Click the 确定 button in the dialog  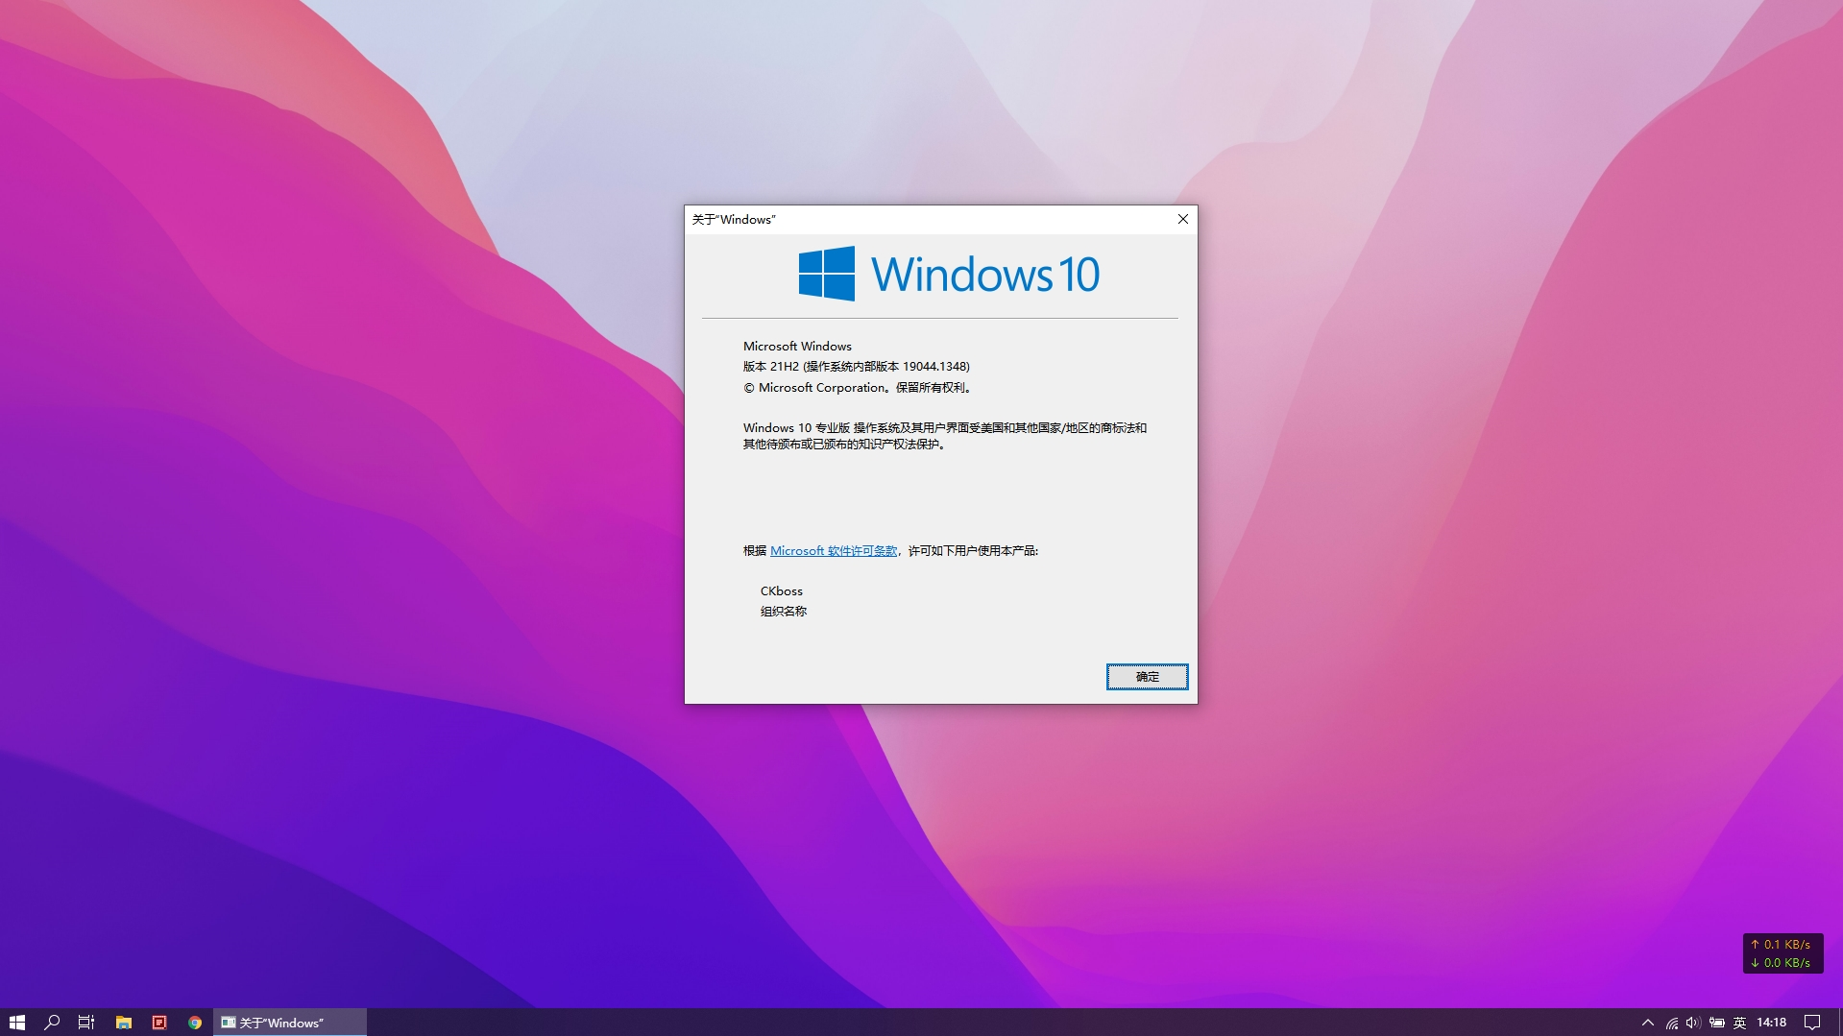click(x=1147, y=677)
